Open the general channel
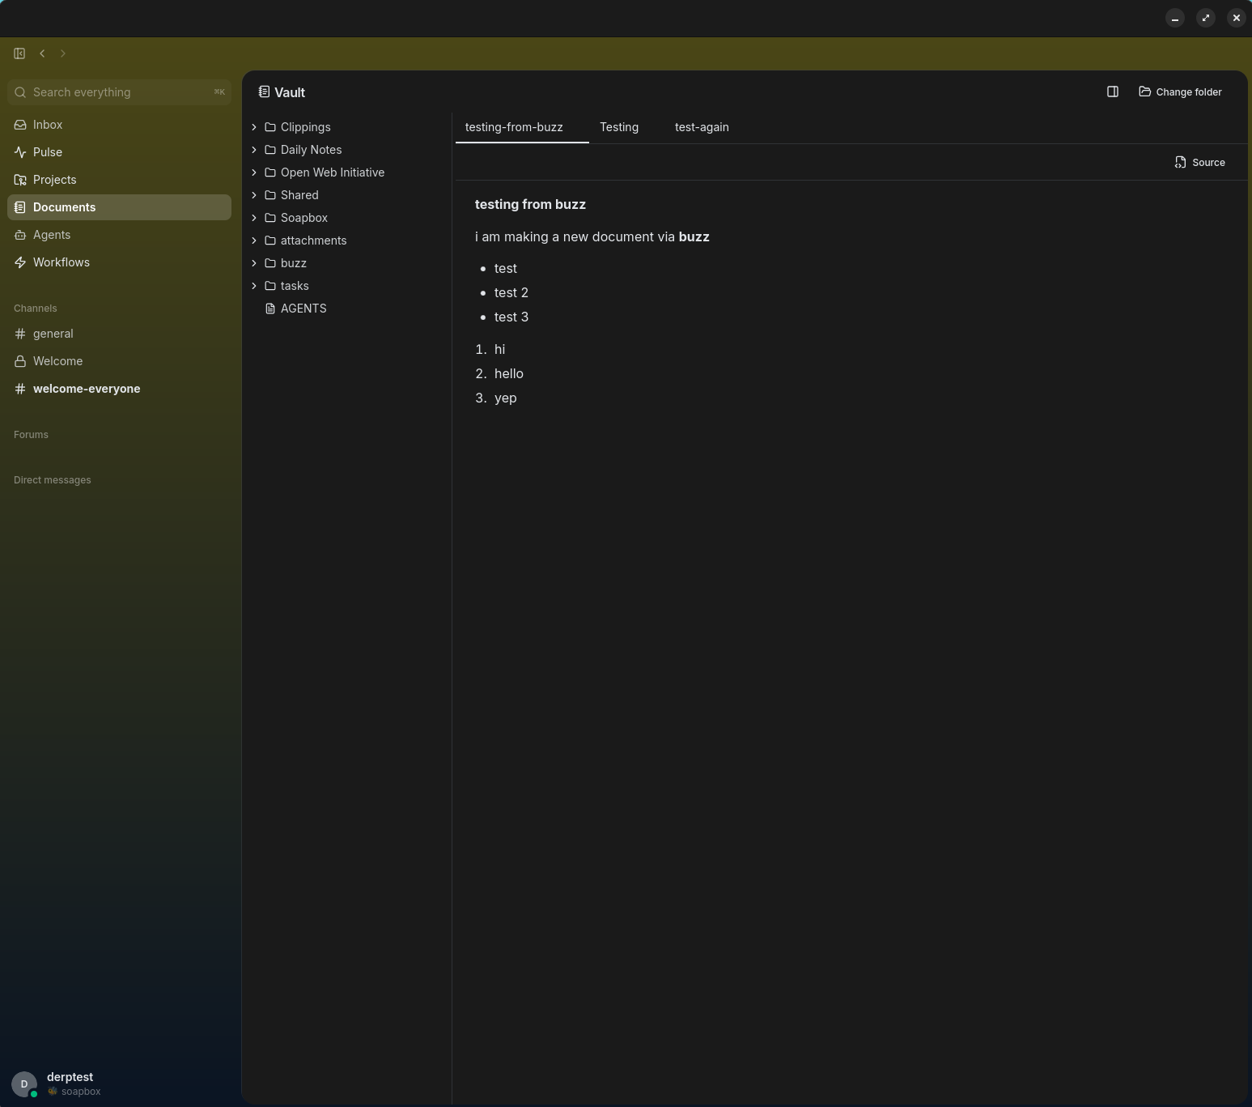 pos(119,334)
